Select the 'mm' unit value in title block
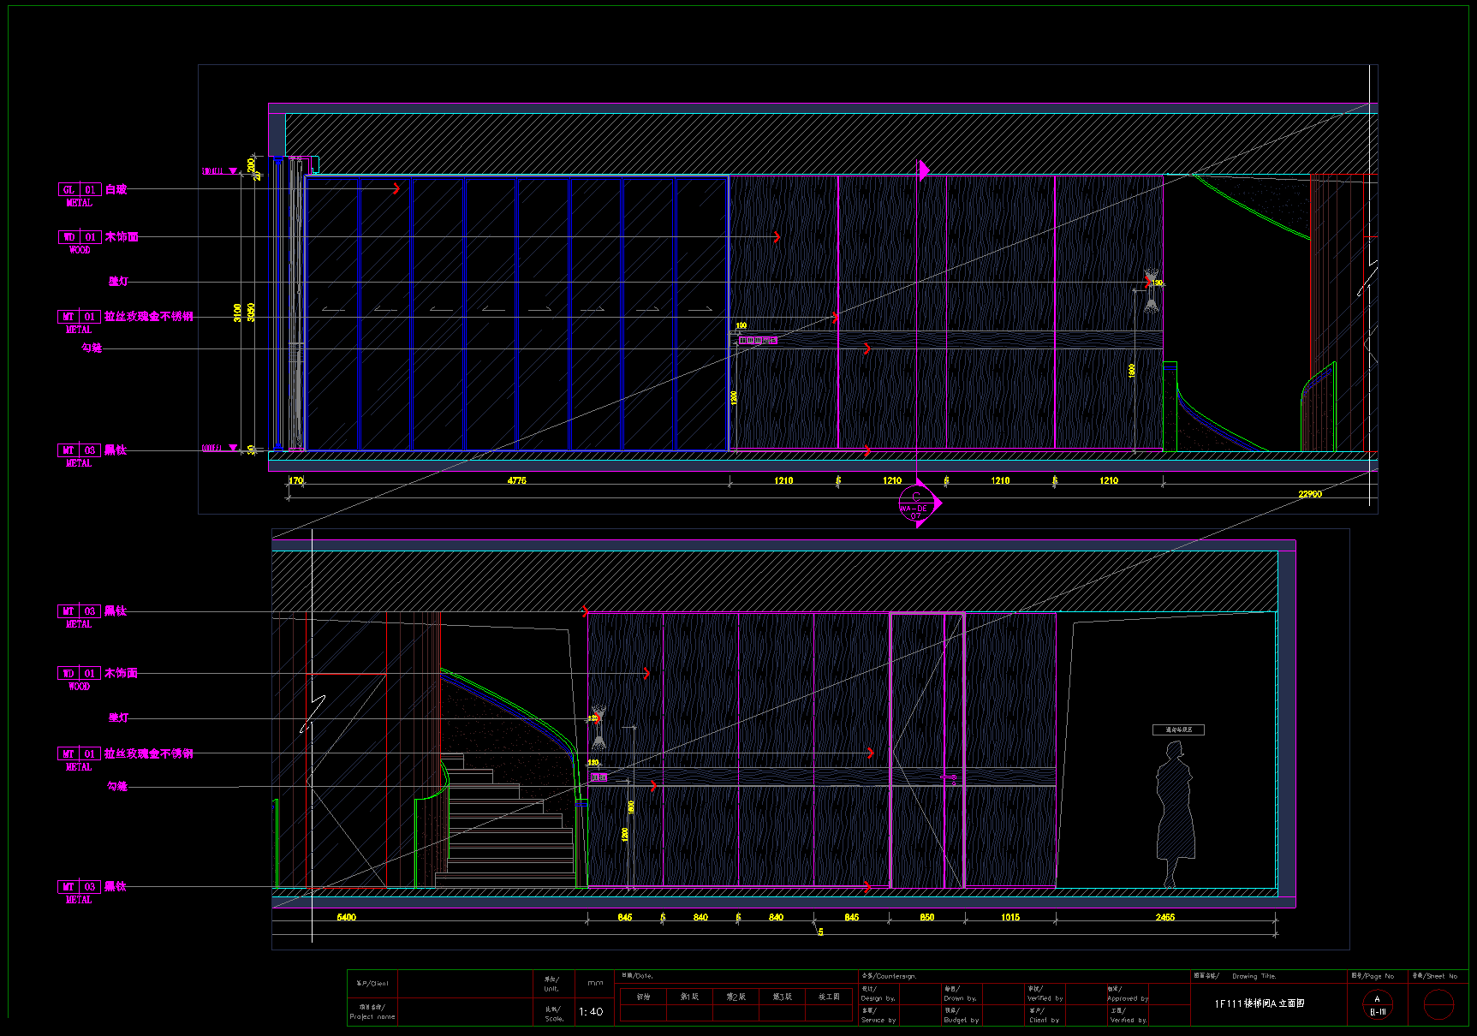1477x1036 pixels. click(x=595, y=983)
